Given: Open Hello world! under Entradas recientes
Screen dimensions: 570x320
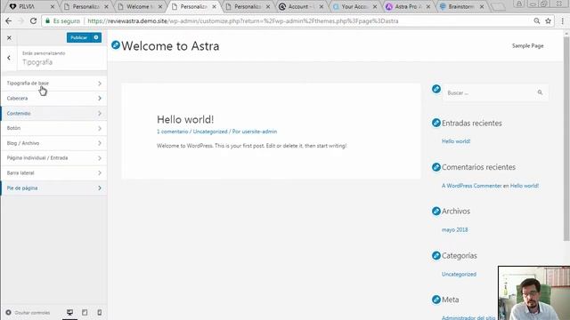Looking at the screenshot, I should click(x=456, y=141).
